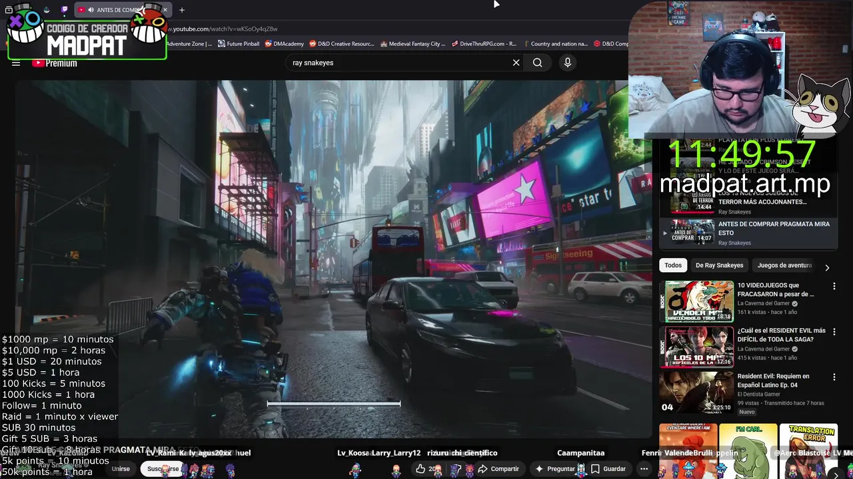Open the 17:16 'LOS 10 MÁS' thumbnail
The width and height of the screenshot is (853, 479).
coord(696,347)
